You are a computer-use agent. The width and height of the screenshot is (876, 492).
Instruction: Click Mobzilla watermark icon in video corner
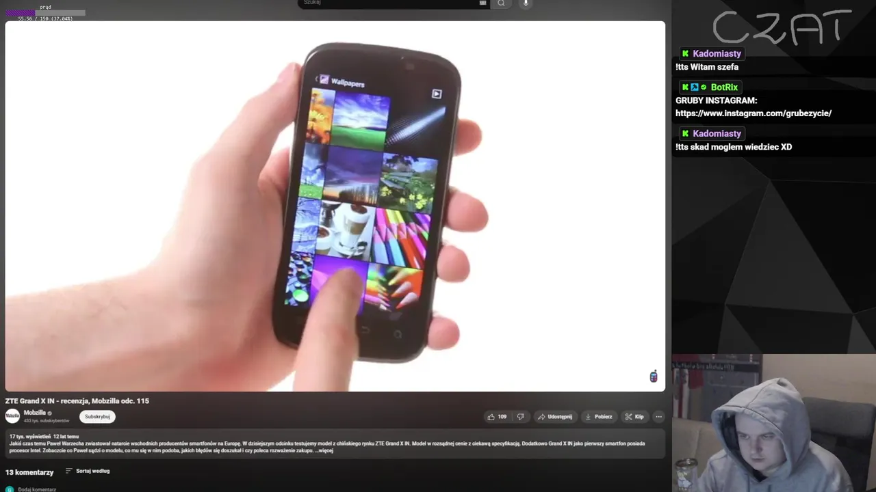coord(654,377)
